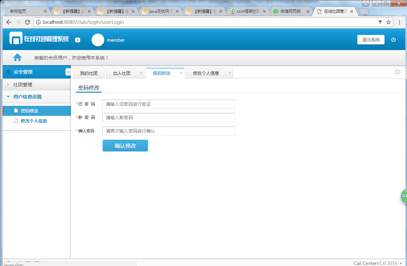Screen dimensions: 407x266
Task: Collapse the 用户信息设置 sidebar section
Action: tap(28, 97)
